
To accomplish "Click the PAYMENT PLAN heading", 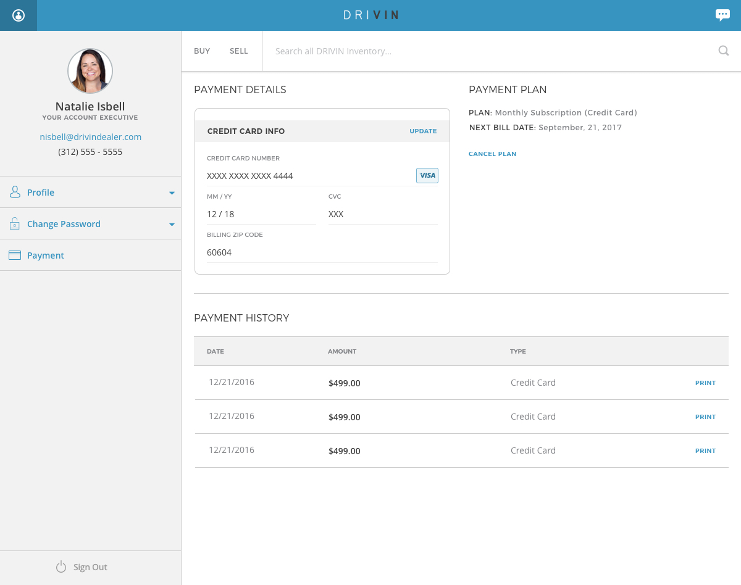I will (508, 90).
